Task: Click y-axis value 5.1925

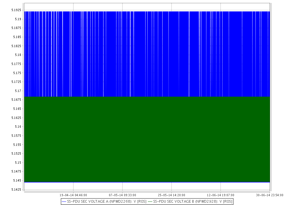Action: [16, 10]
